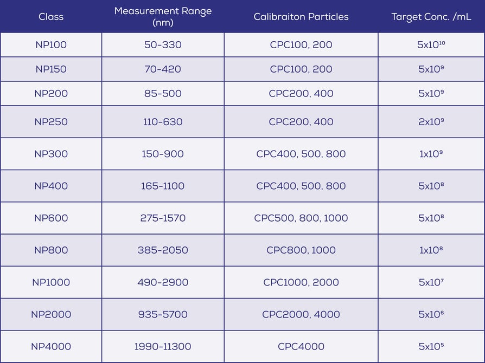Select the NP2000 class cell
The height and width of the screenshot is (363, 485).
[51, 314]
